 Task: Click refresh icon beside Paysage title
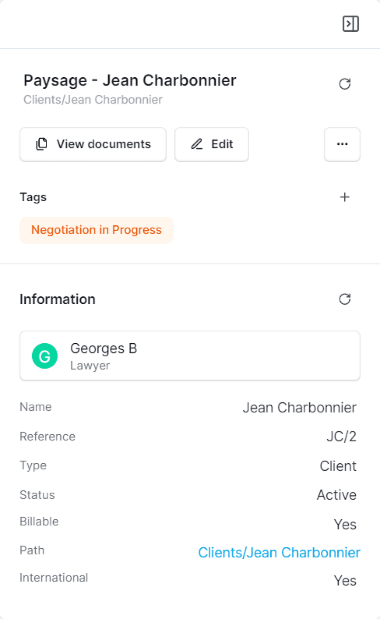pos(345,84)
